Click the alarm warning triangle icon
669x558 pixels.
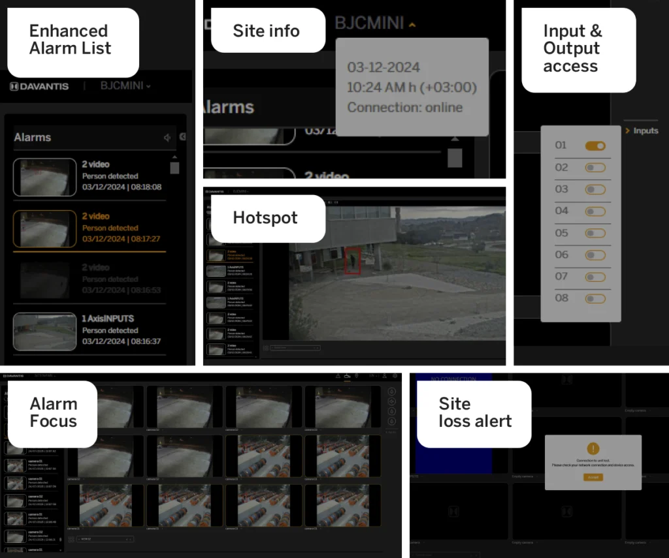click(338, 376)
